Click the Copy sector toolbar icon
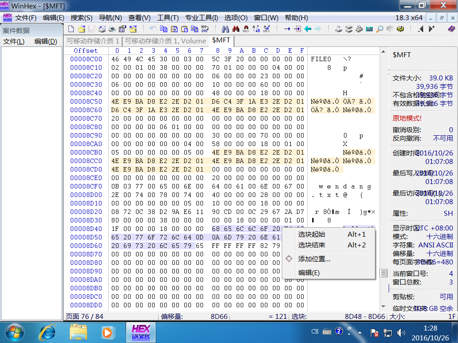 click(164, 29)
